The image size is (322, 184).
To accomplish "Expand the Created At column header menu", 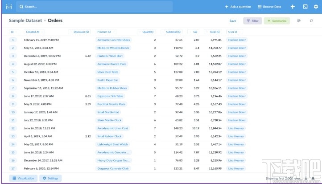I will point(33,32).
